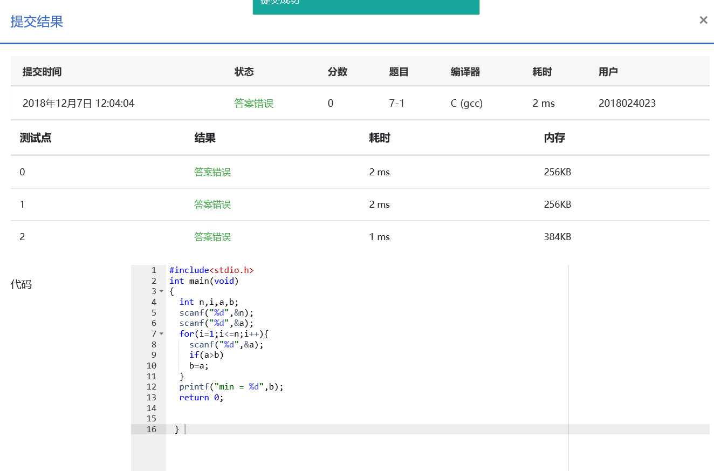The image size is (714, 471).
Task: Click the C (gcc) compiler cell
Action: 466,103
